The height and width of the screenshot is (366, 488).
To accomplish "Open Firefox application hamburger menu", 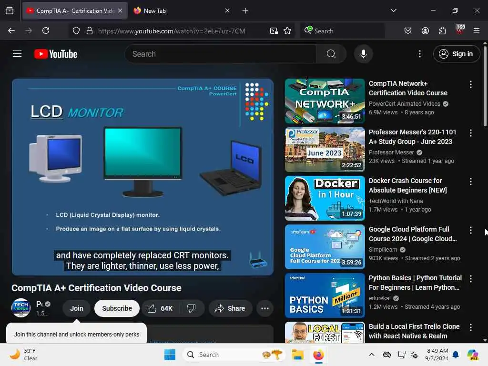I will pyautogui.click(x=477, y=30).
